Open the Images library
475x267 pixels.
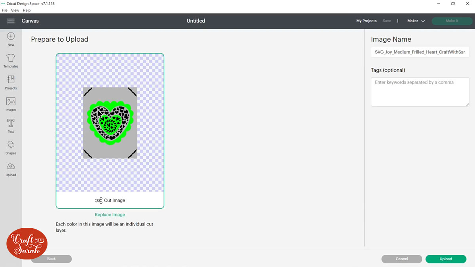click(10, 104)
